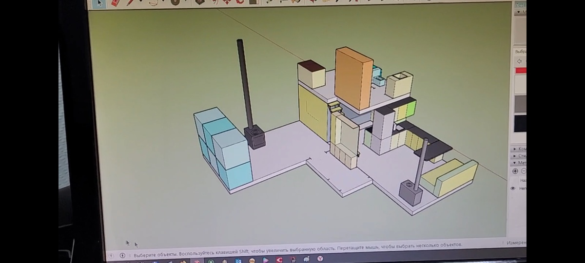Collapse the 'Мет...' tray panel
The height and width of the screenshot is (263, 585).
coord(518,163)
